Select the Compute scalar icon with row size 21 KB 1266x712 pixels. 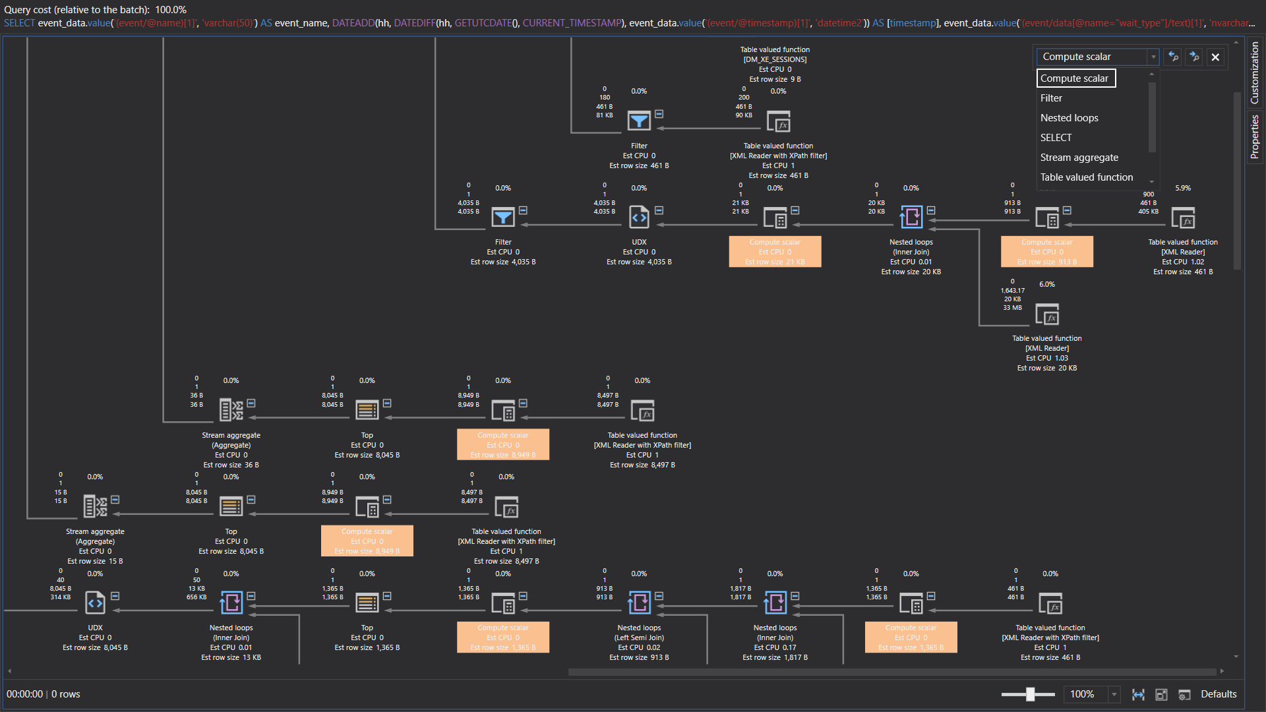(x=775, y=218)
